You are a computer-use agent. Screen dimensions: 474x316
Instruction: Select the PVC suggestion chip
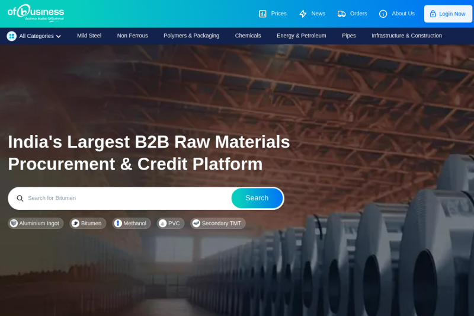point(170,224)
